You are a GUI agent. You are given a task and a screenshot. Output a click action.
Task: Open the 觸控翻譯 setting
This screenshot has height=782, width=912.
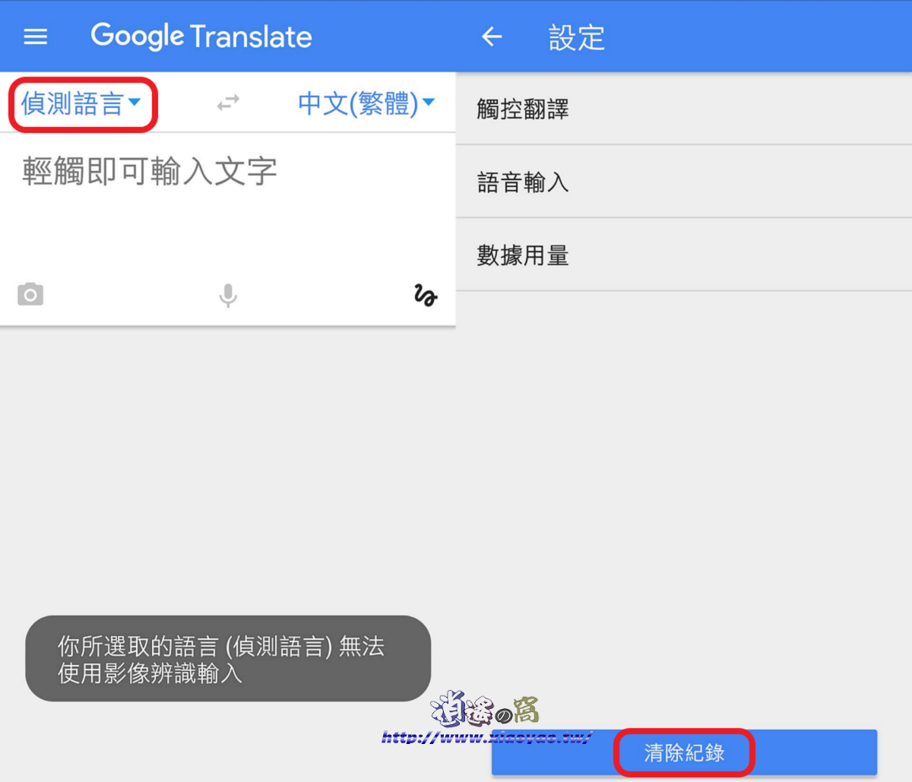coord(684,109)
